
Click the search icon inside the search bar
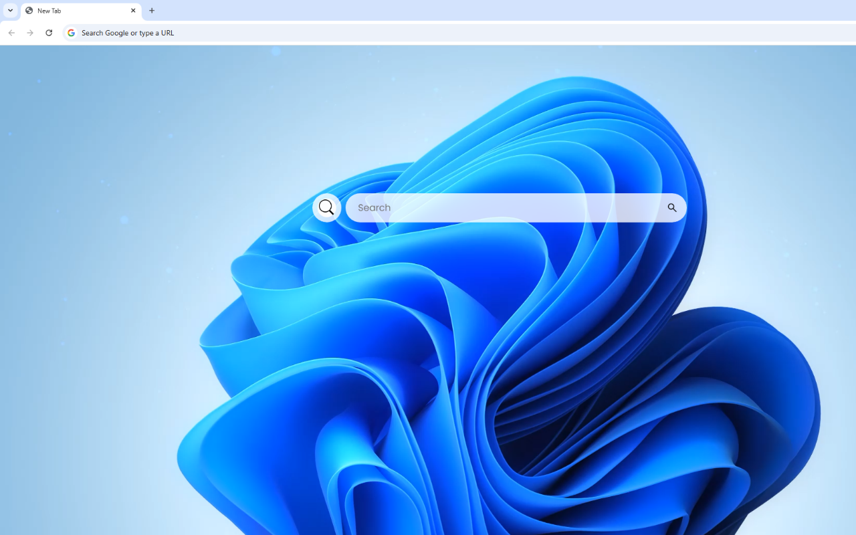(671, 207)
